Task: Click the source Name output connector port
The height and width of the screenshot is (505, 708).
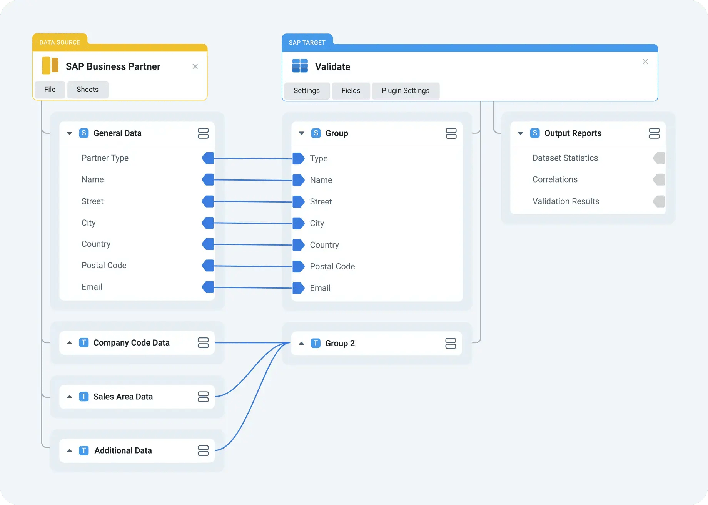Action: 208,179
